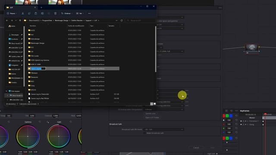
Task: Click the ACES folder icon
Action: [29, 30]
